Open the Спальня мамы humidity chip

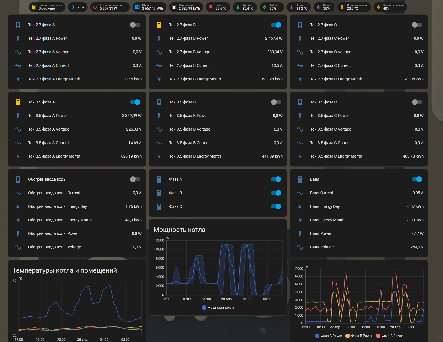(390, 7)
